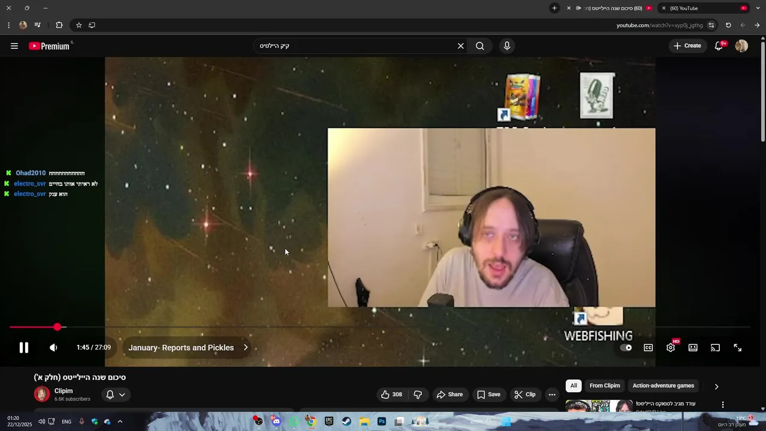Open Epic Games Launcher from taskbar
Viewport: 766px width, 431px height.
pos(329,421)
